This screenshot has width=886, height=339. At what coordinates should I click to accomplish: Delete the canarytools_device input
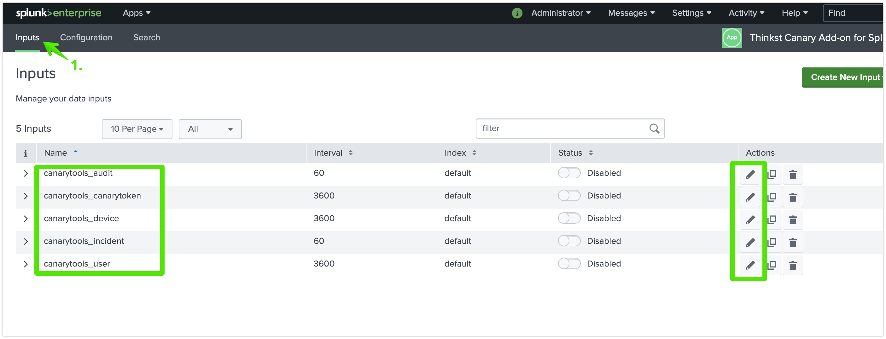793,220
